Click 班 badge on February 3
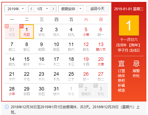The width and height of the screenshot is (148, 115). [96, 85]
